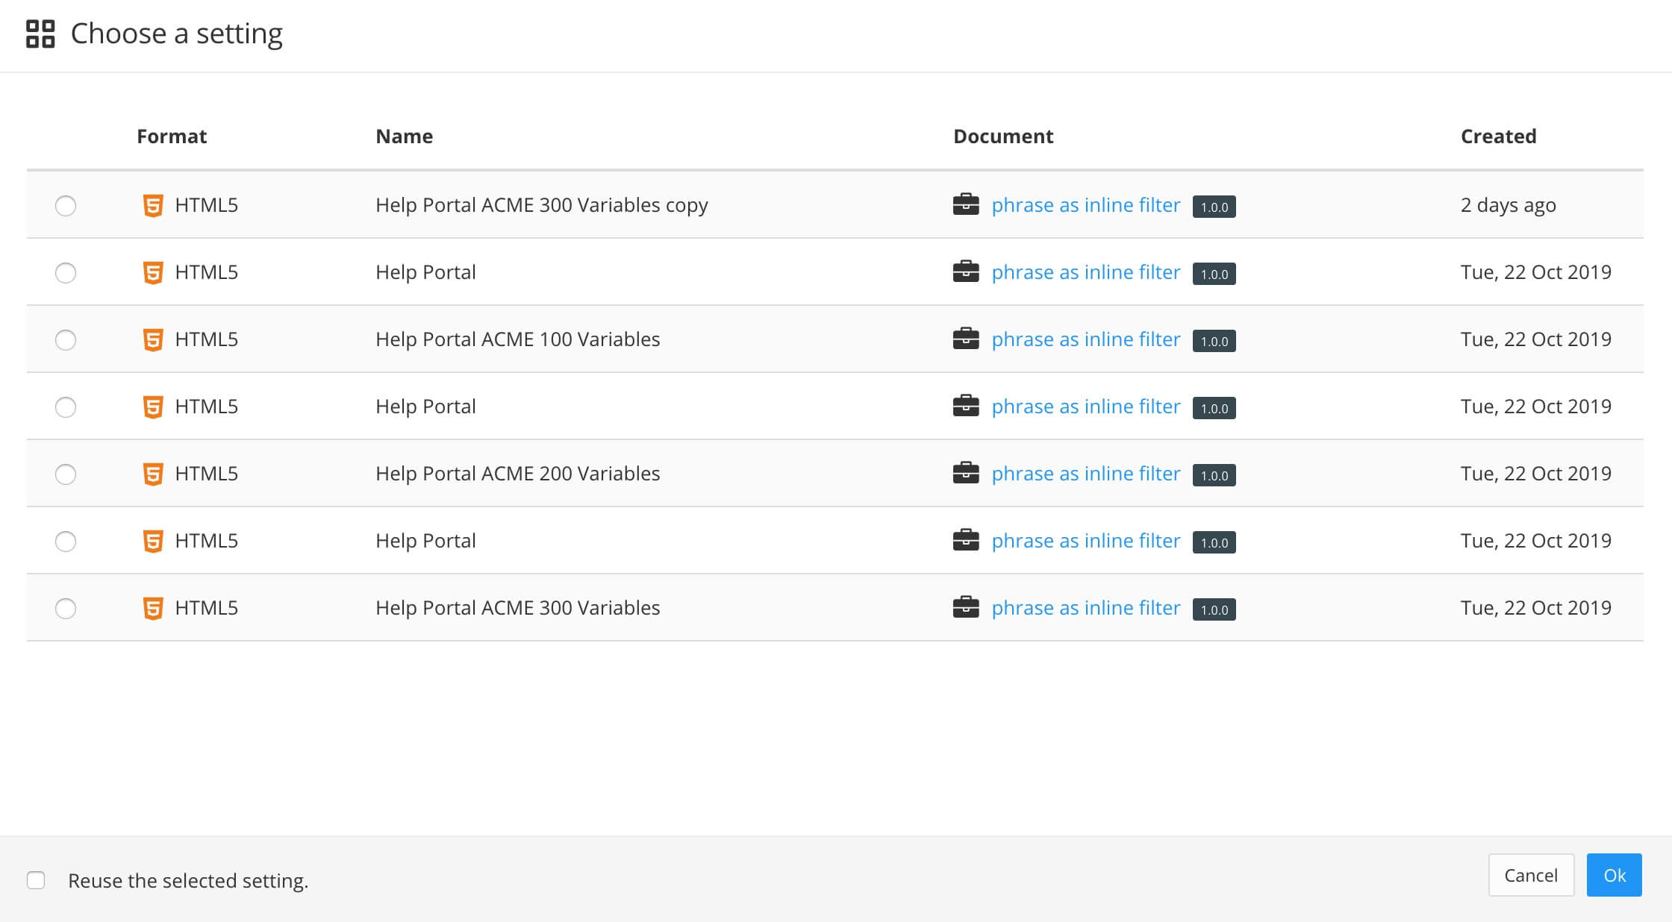This screenshot has width=1672, height=922.
Task: Click the HTML5 icon in the last row
Action: click(x=151, y=608)
